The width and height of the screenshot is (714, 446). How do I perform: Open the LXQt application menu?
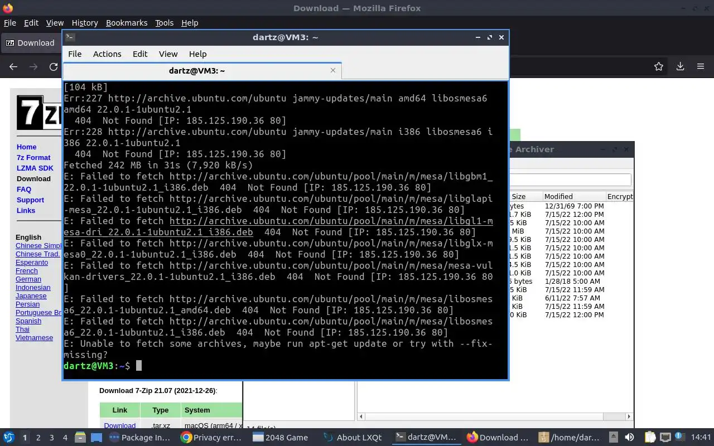(x=8, y=438)
